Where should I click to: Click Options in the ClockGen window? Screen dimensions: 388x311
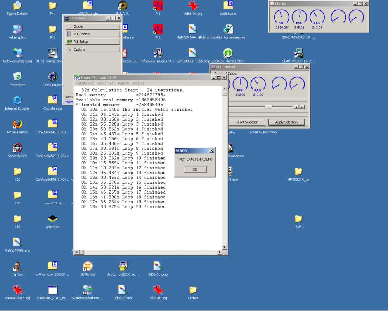click(92, 49)
